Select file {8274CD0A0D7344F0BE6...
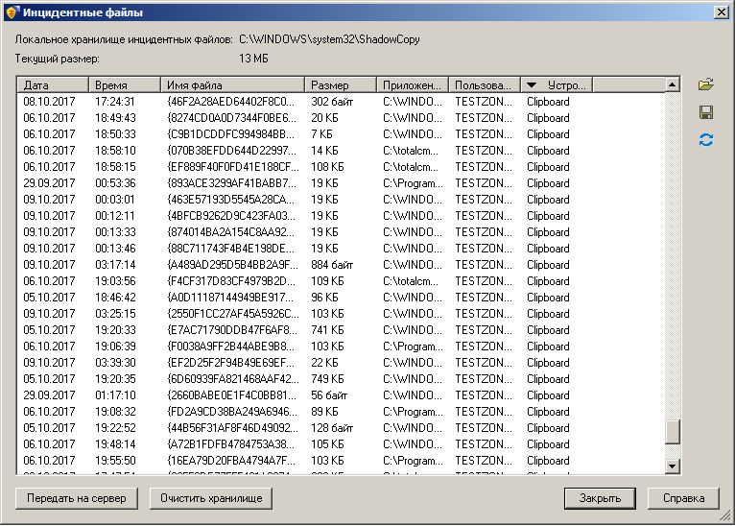The width and height of the screenshot is (735, 526). pyautogui.click(x=231, y=118)
